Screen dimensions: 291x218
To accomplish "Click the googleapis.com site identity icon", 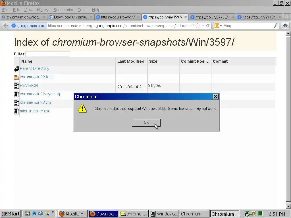I will point(14,26).
